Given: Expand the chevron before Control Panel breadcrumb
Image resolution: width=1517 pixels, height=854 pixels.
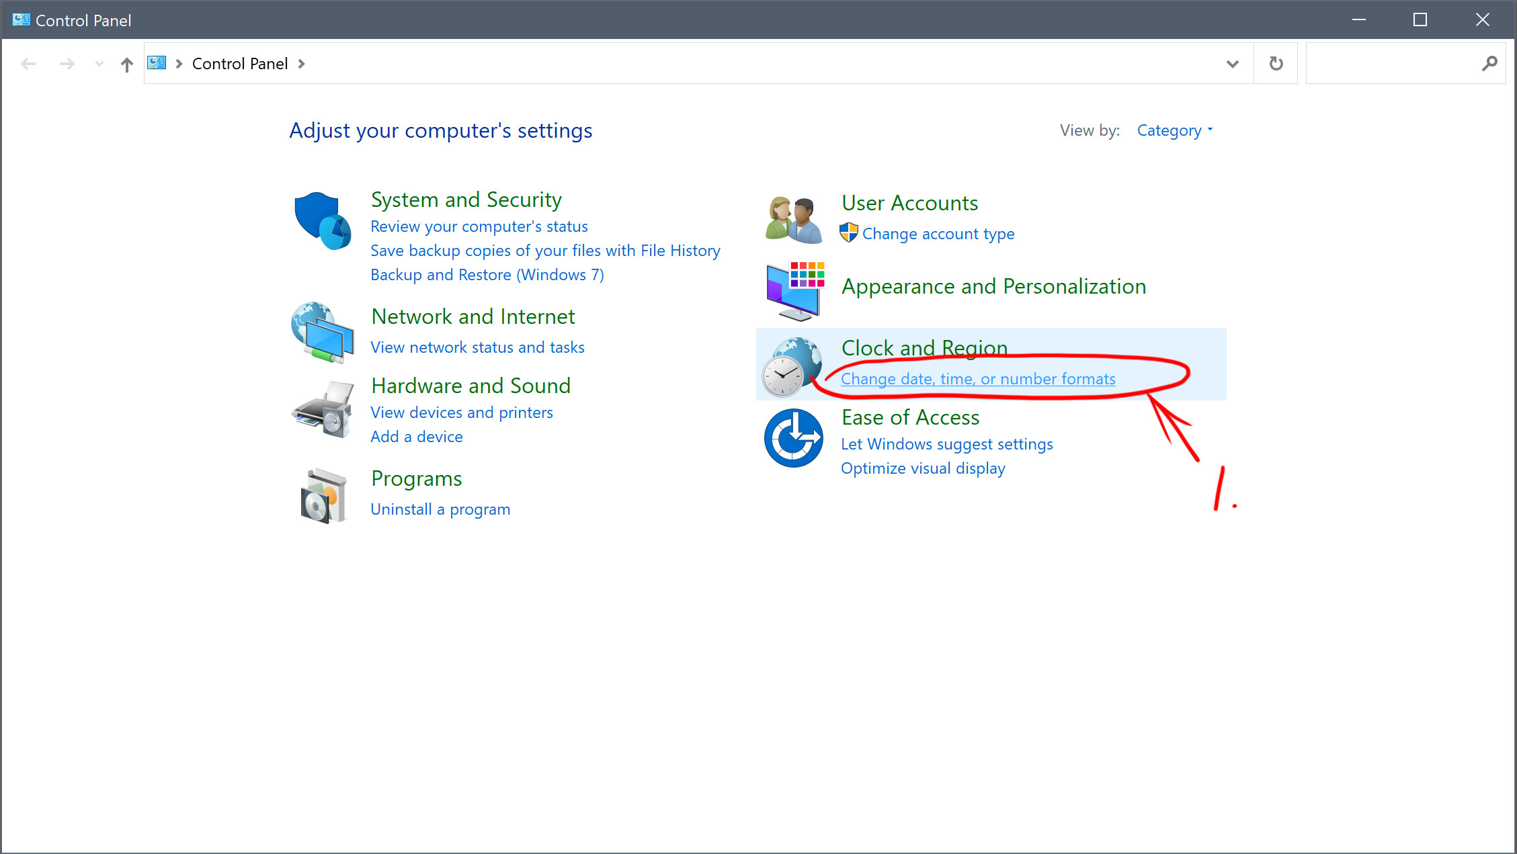Looking at the screenshot, I should coord(179,64).
